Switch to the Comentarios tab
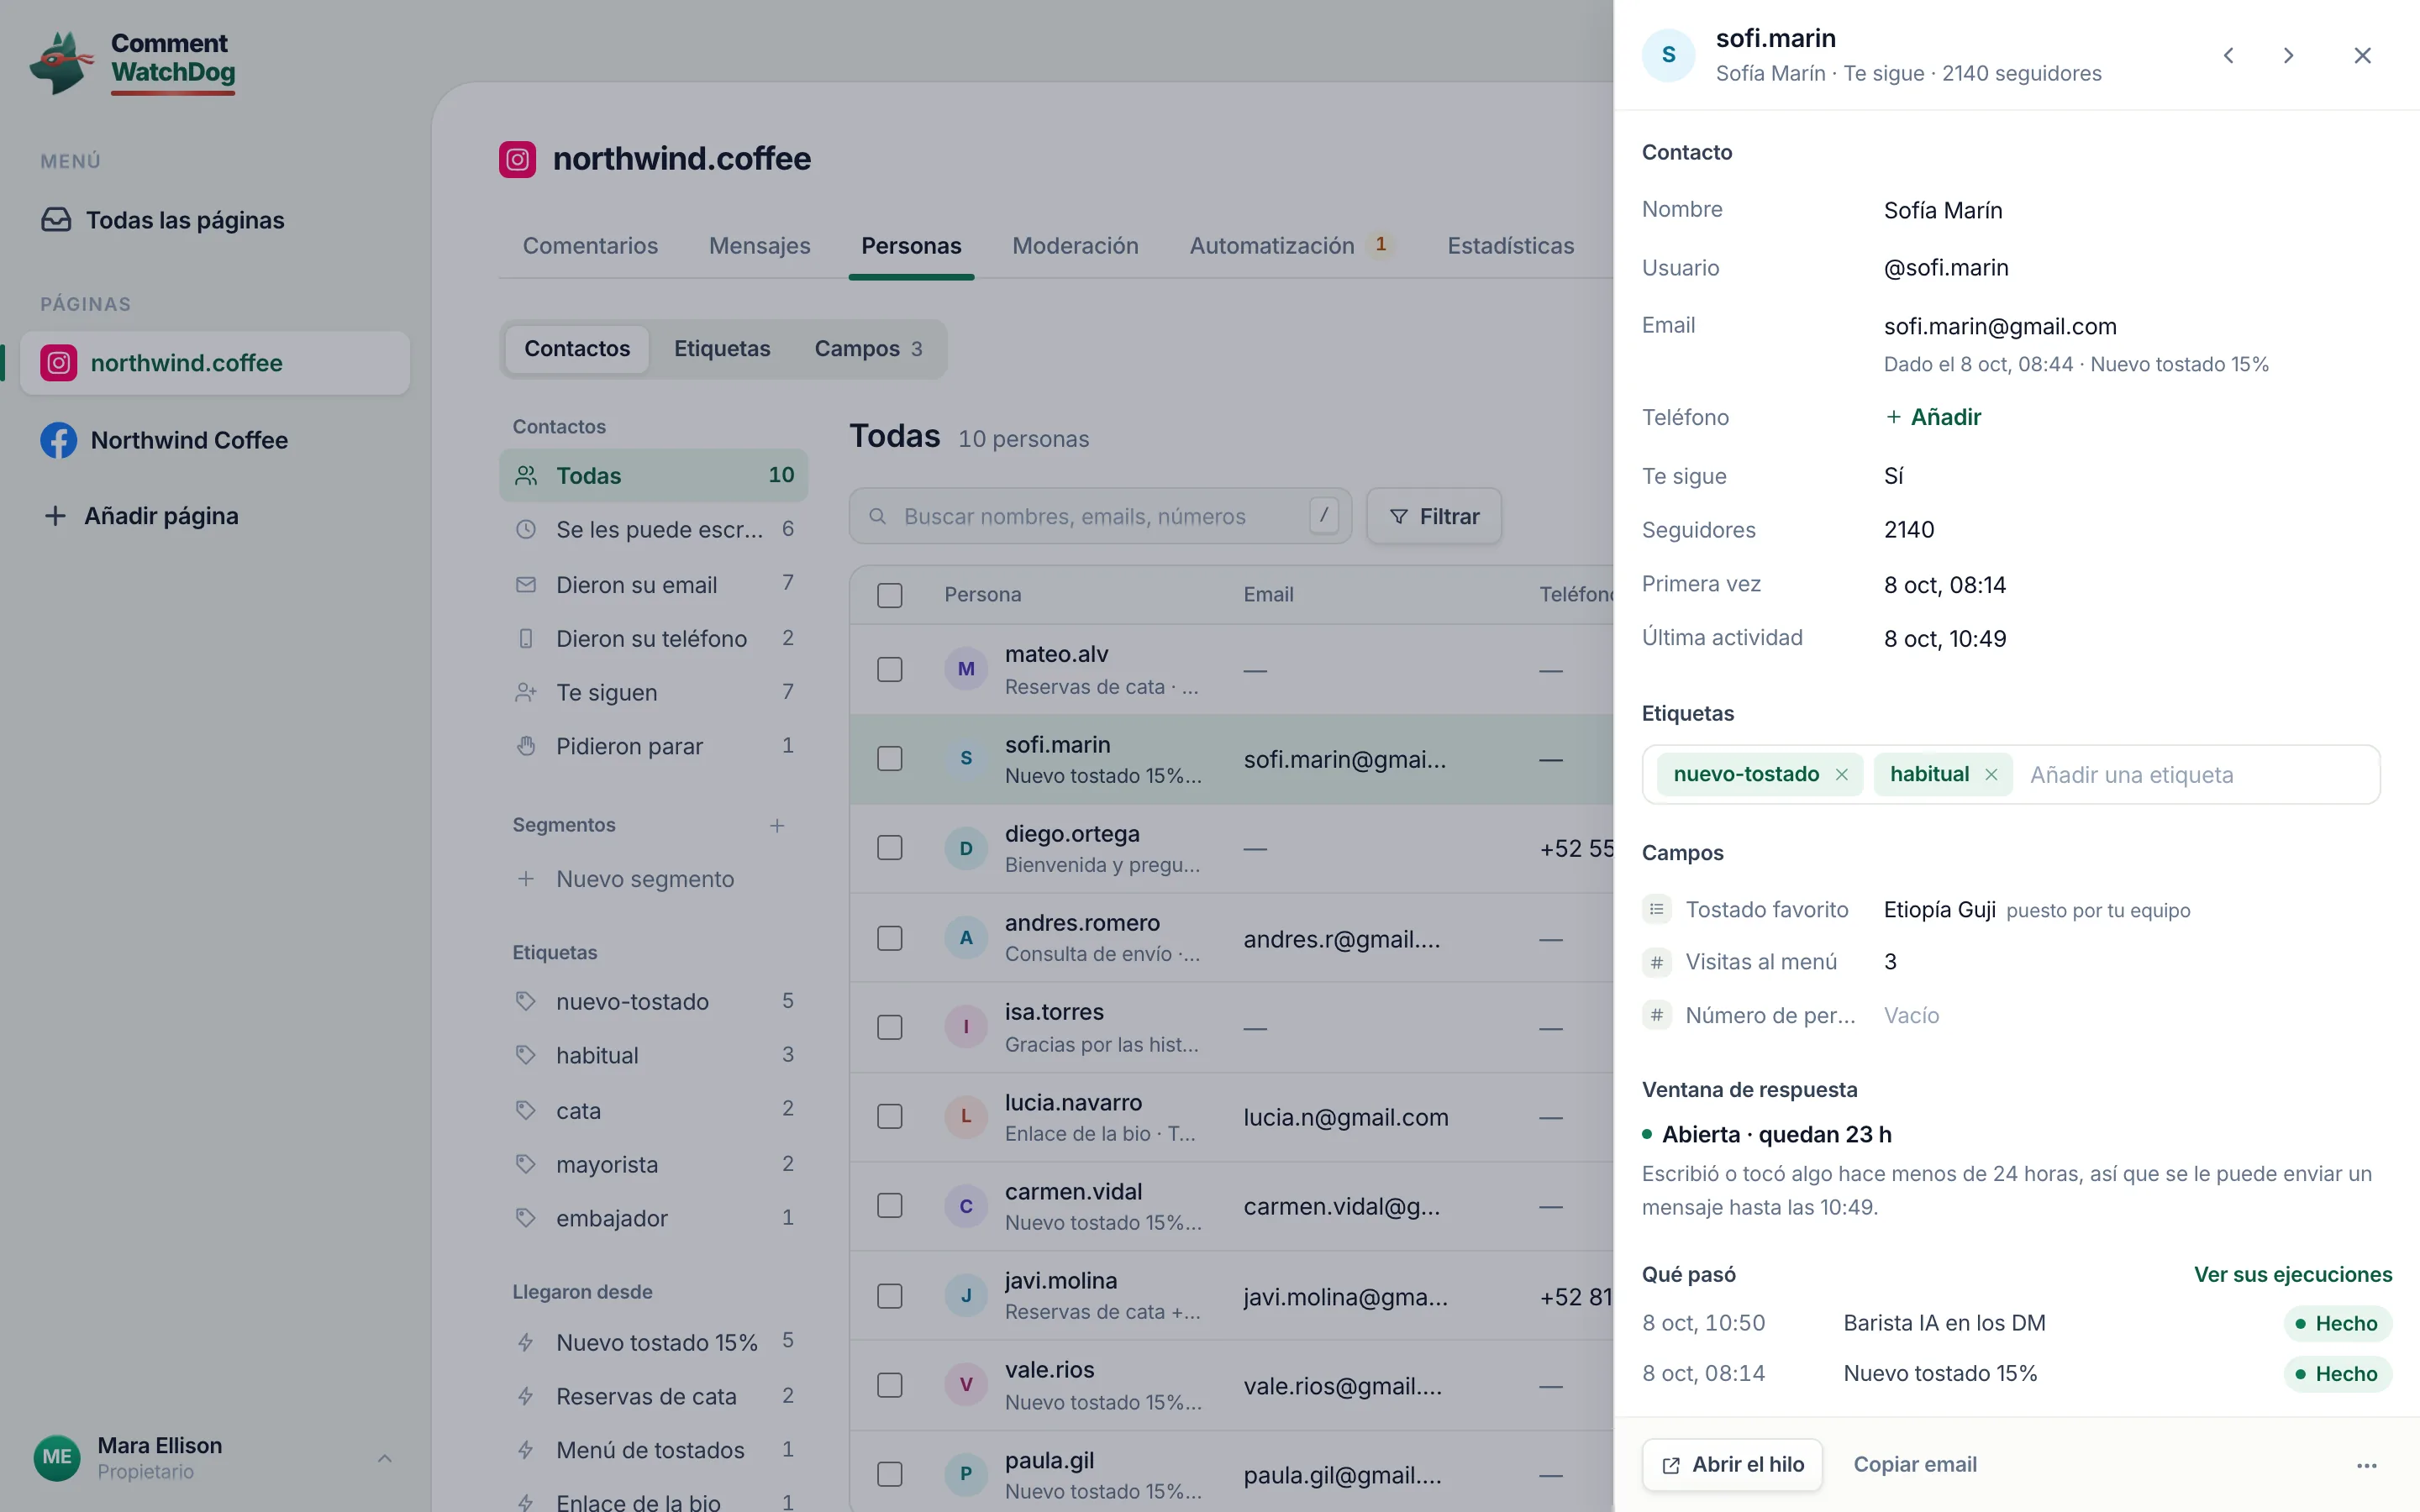Viewport: 2420px width, 1512px height. pyautogui.click(x=590, y=246)
